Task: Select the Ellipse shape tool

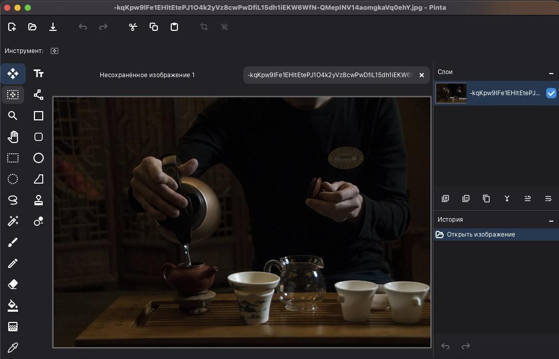Action: pyautogui.click(x=39, y=158)
